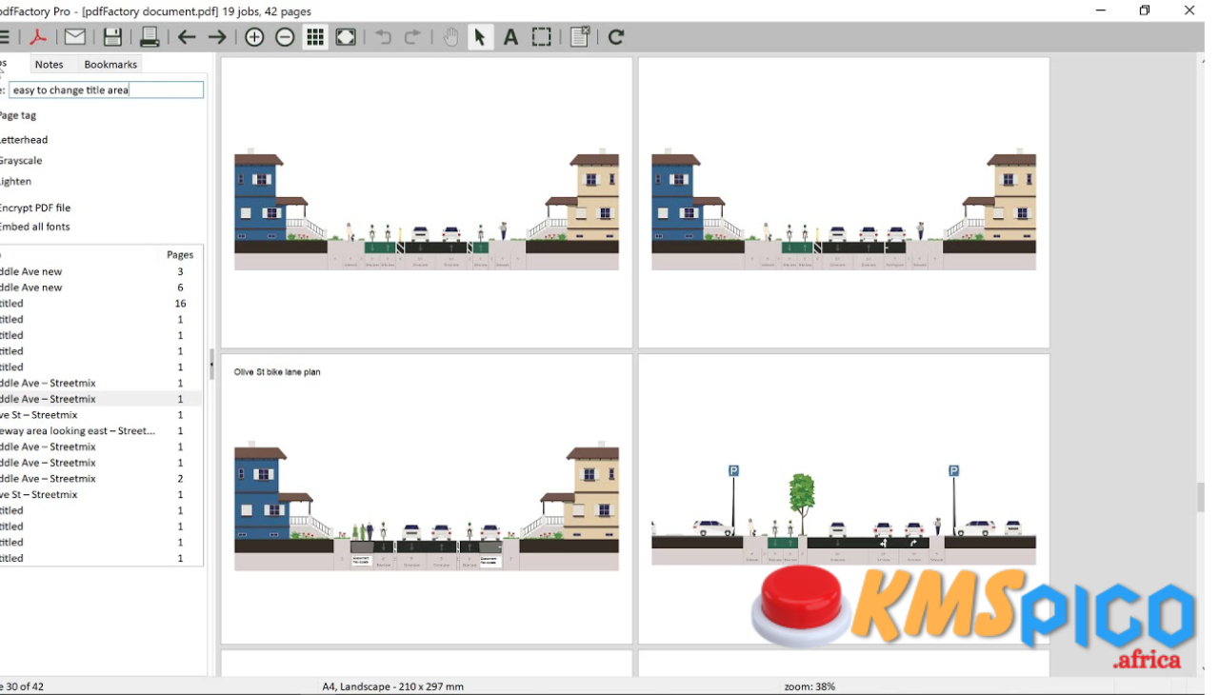Zoom out with the minus circle icon

[285, 37]
